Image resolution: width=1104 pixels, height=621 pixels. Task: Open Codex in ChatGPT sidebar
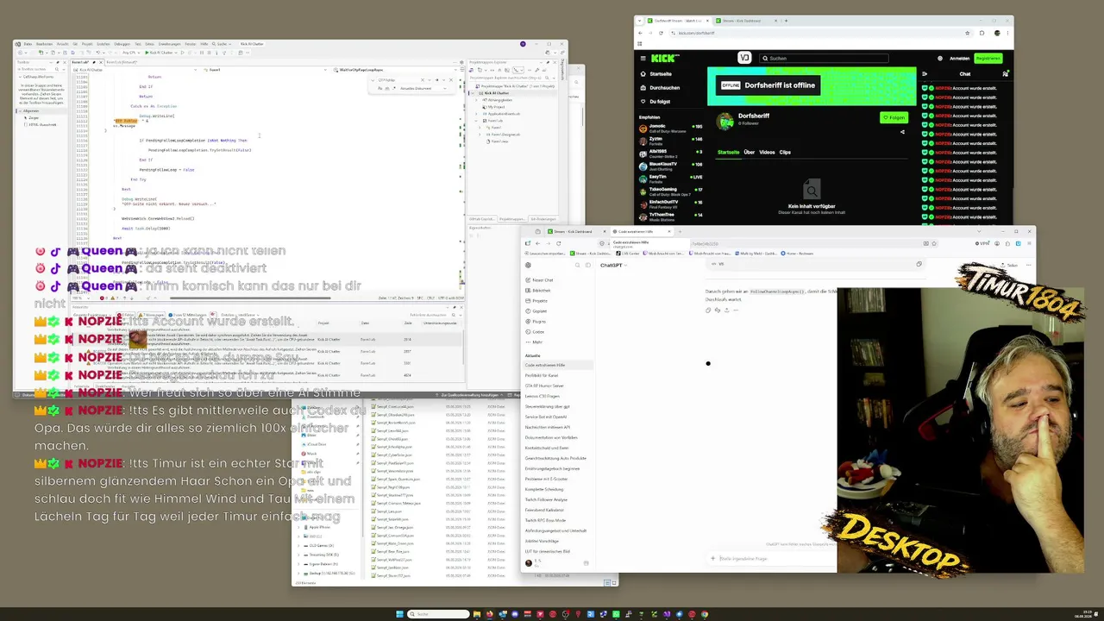535,331
